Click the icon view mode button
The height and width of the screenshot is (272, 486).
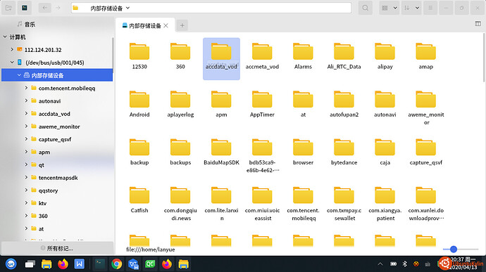pos(385,8)
